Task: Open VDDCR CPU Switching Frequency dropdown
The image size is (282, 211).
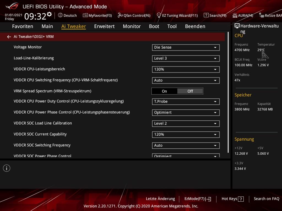Action: click(x=186, y=80)
